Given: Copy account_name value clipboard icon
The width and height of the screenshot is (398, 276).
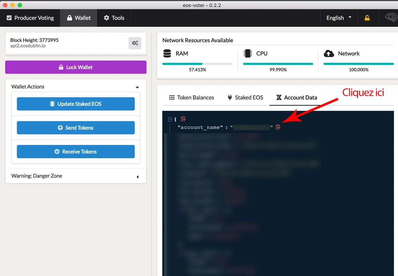Looking at the screenshot, I should 278,127.
